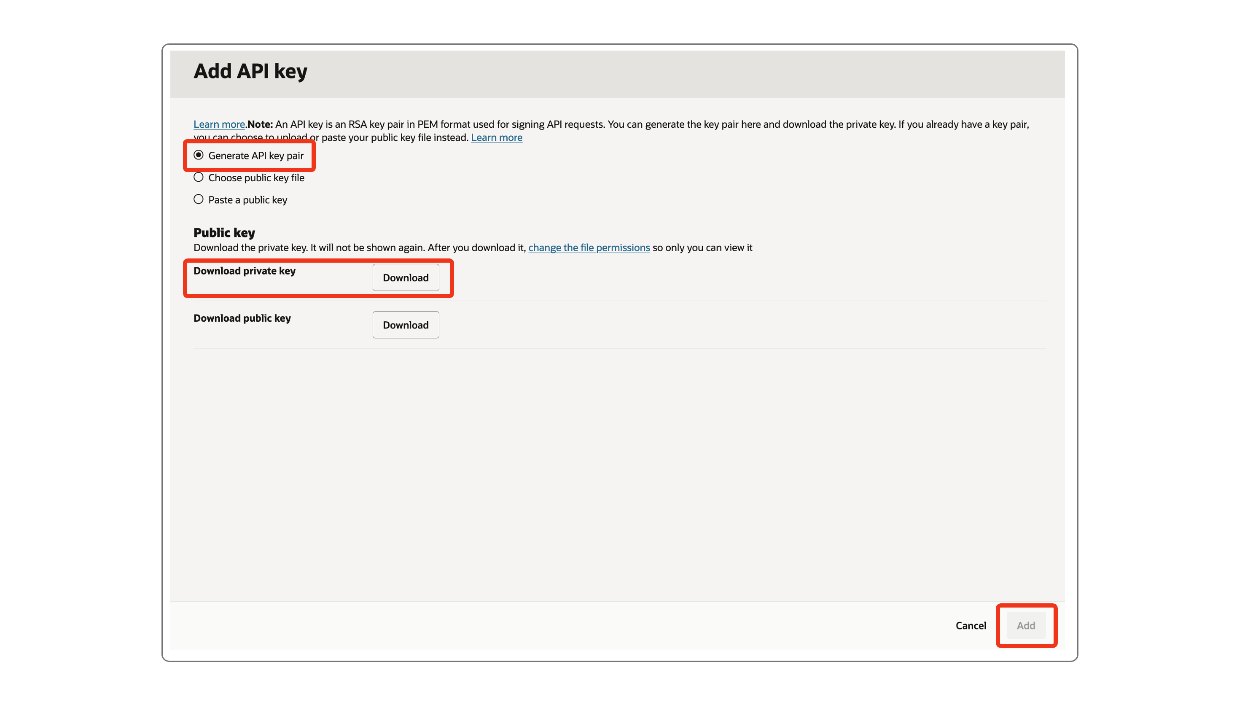Select the Generate API key pair radio button
The width and height of the screenshot is (1253, 710).
tap(199, 155)
